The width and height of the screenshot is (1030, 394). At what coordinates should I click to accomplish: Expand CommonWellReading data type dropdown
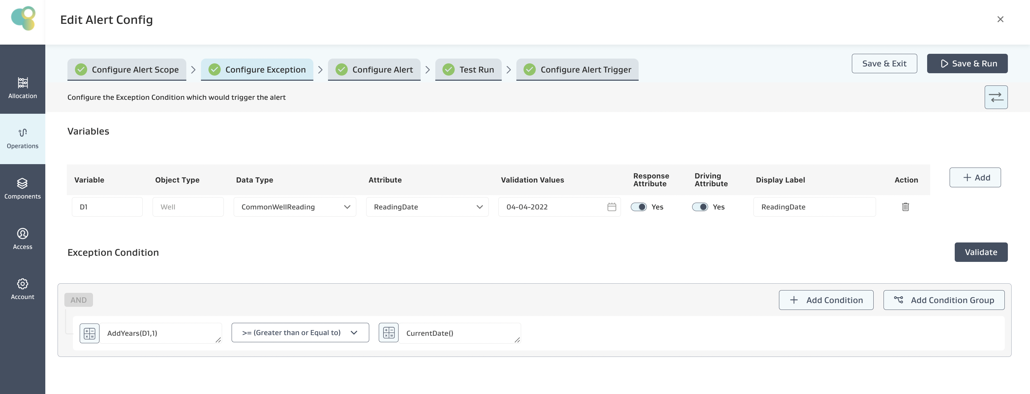[x=295, y=207]
